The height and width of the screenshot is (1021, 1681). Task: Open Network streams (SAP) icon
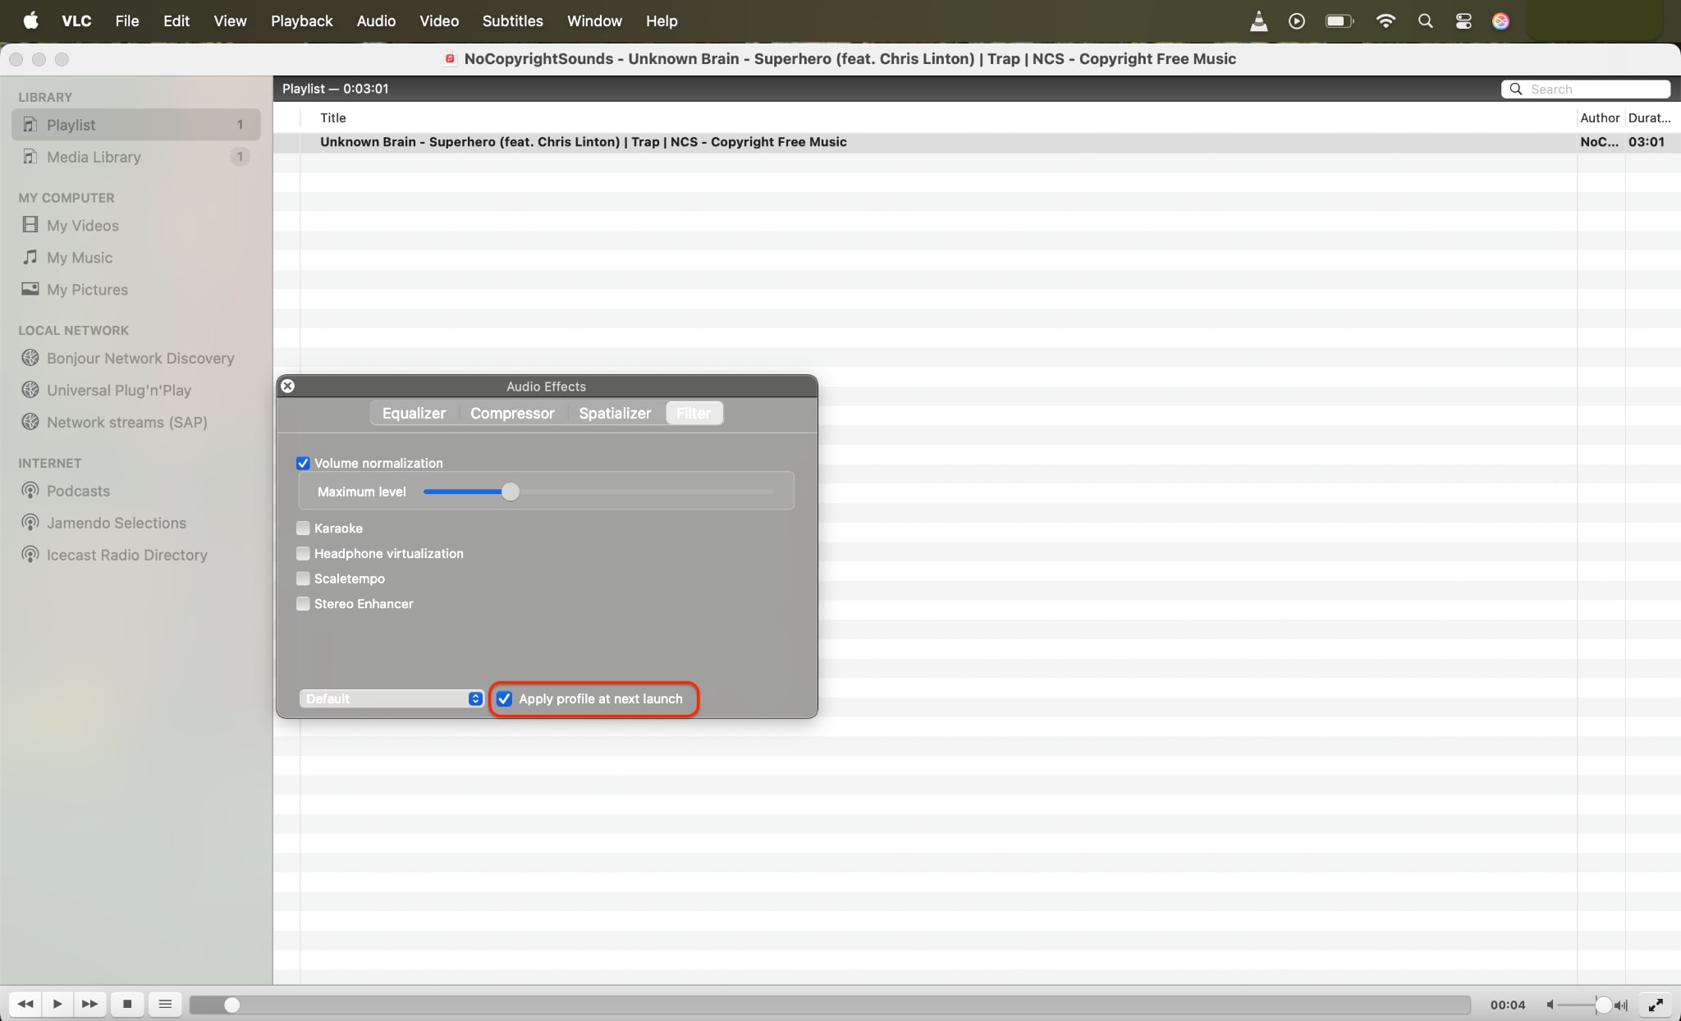30,422
